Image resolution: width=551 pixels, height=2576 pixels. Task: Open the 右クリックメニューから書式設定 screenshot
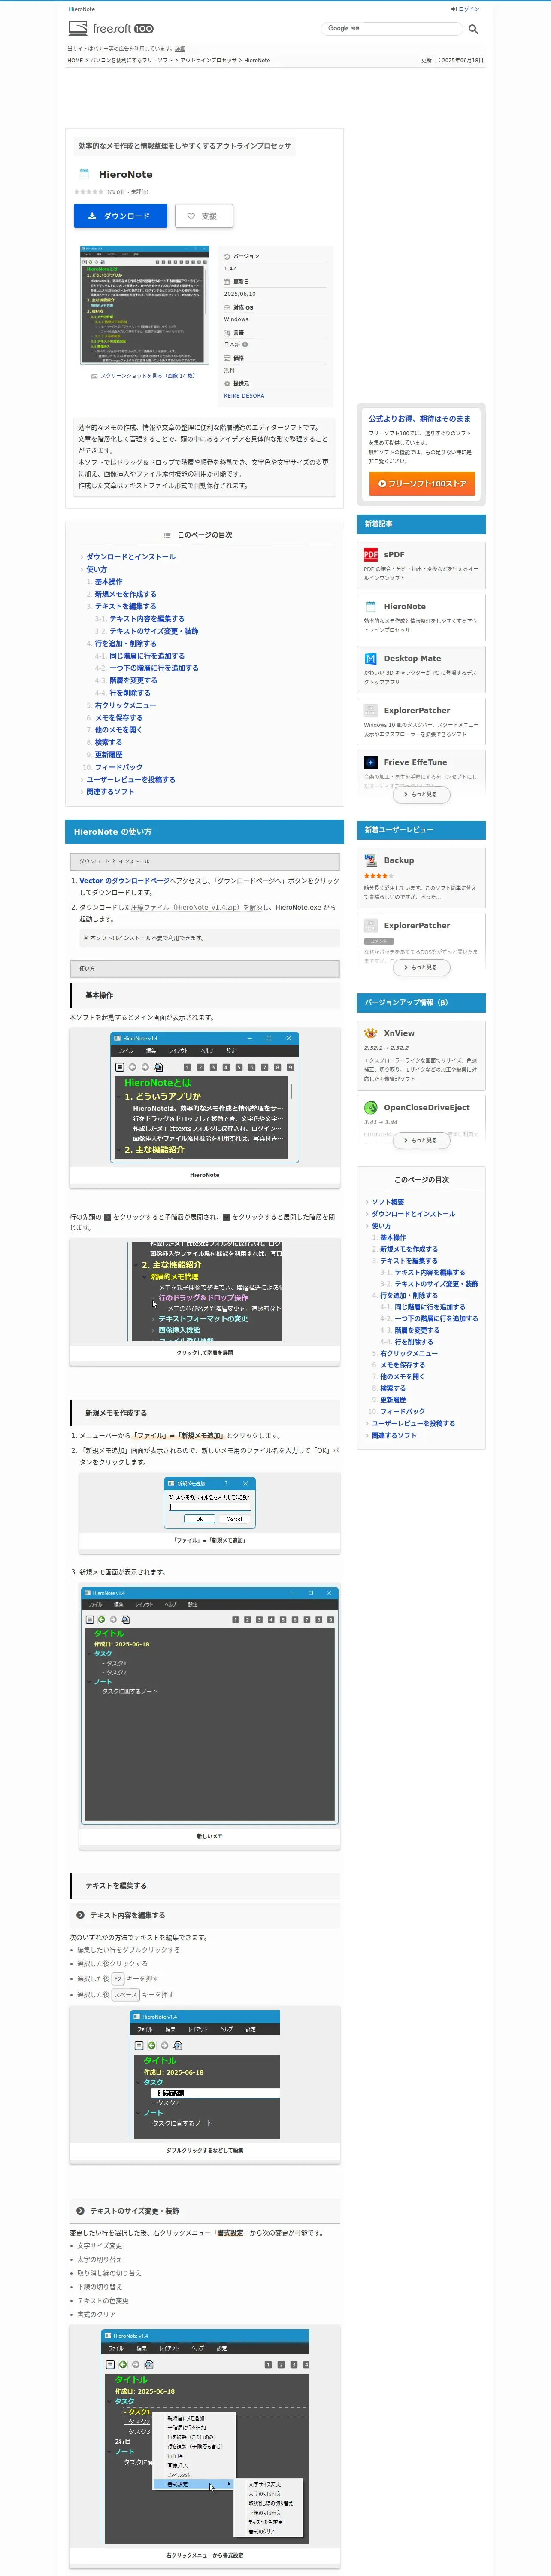[x=205, y=2437]
